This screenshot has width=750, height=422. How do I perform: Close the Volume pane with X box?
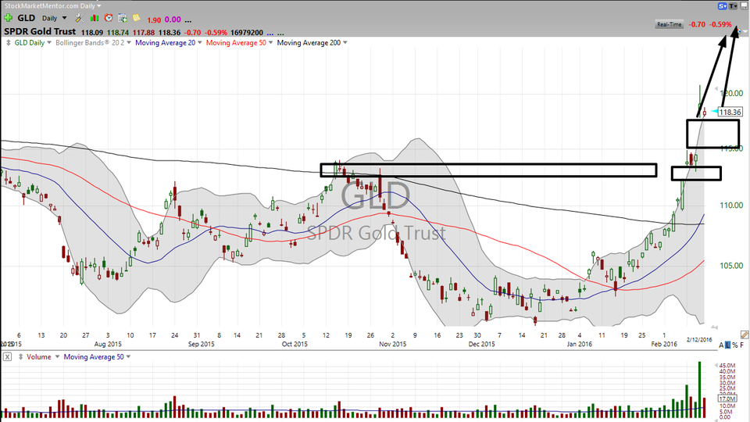[x=7, y=356]
